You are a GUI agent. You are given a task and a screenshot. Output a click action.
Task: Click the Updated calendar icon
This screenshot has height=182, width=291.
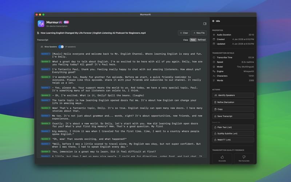pos(214,44)
